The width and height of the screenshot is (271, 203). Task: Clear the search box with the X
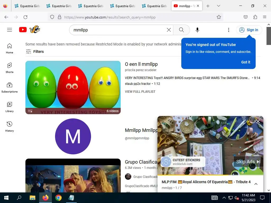[169, 30]
